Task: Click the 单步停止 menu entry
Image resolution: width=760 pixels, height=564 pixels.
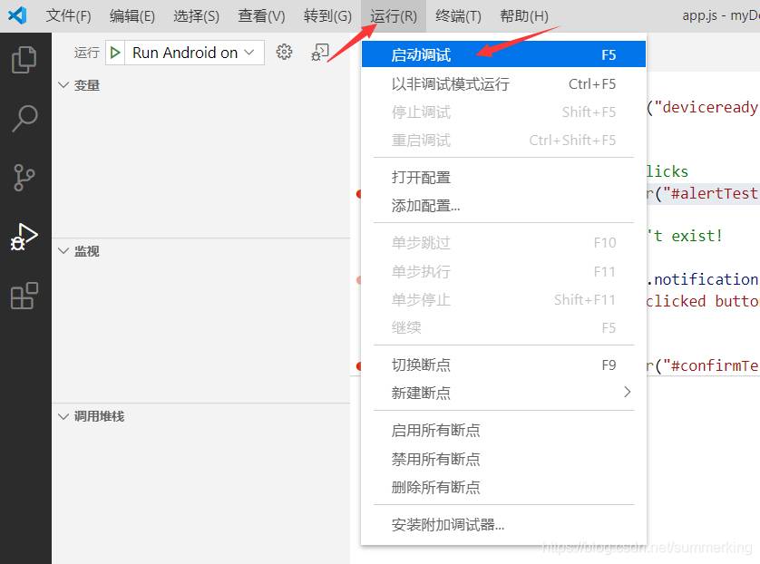Action: (503, 299)
